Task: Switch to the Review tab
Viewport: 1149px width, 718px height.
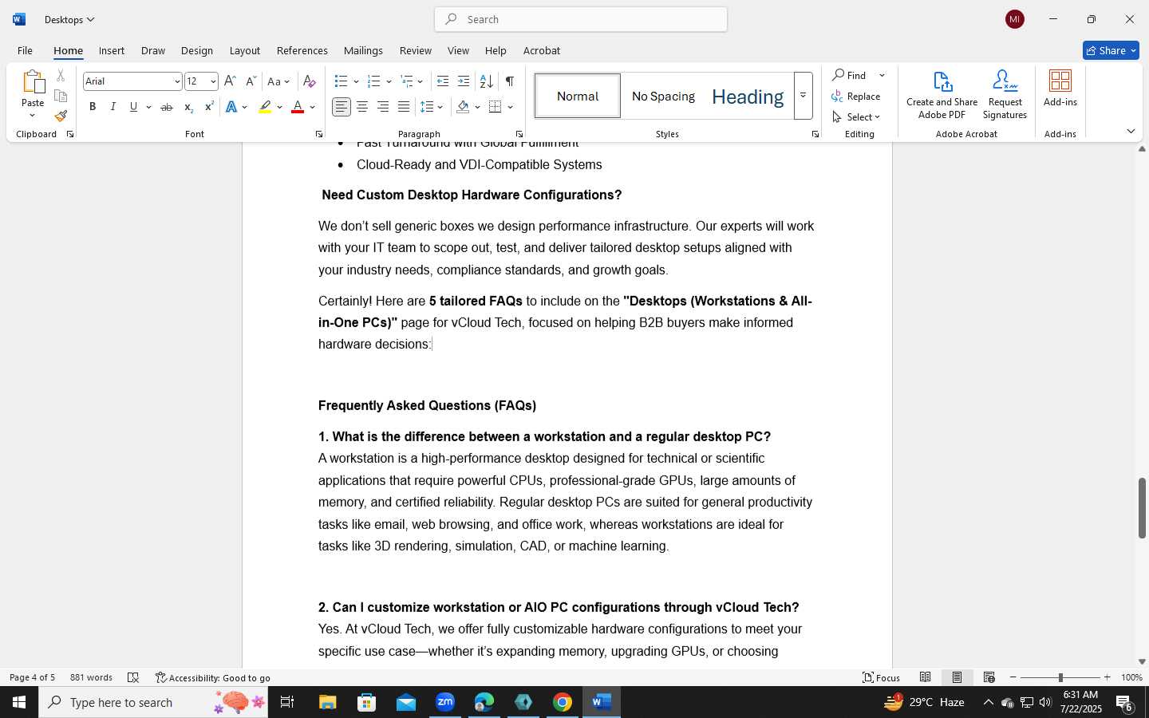Action: (415, 50)
